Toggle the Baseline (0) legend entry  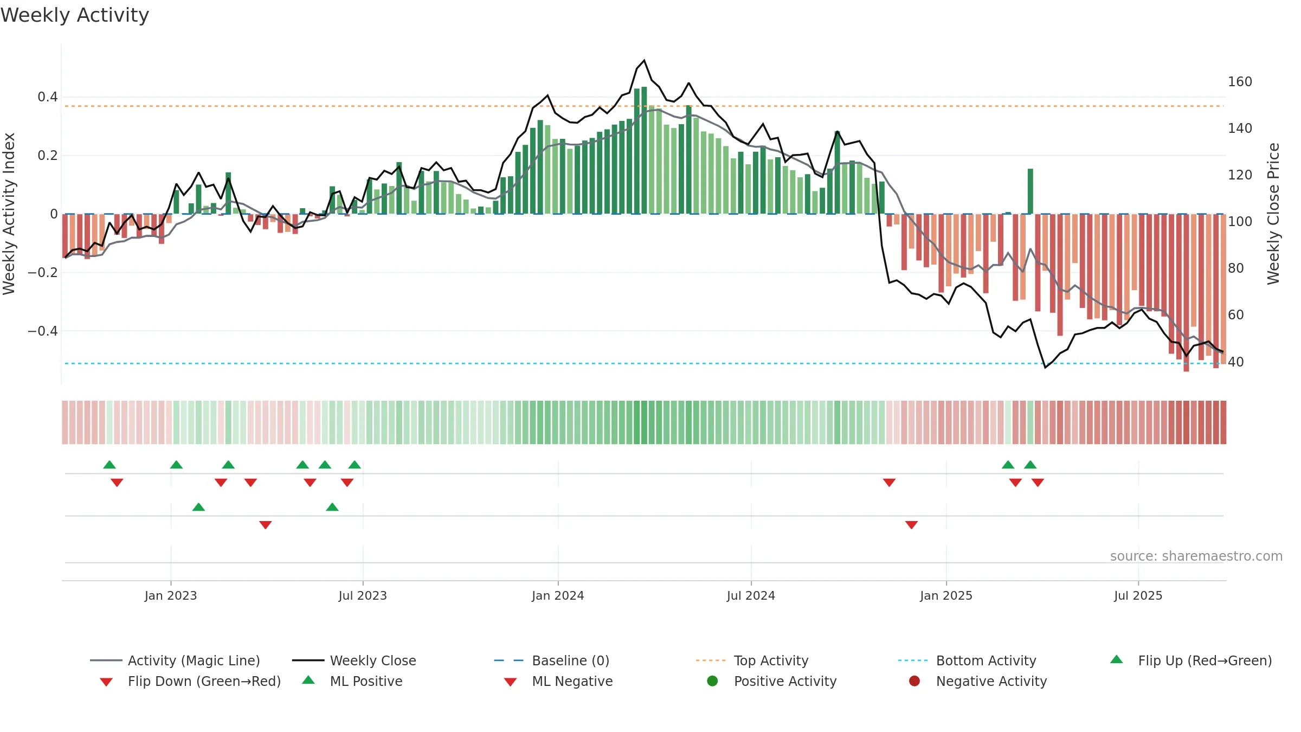click(x=552, y=660)
